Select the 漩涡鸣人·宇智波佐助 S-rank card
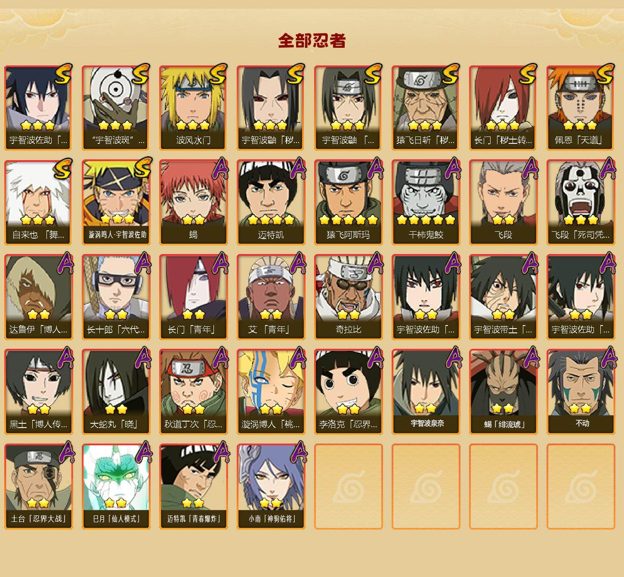The width and height of the screenshot is (624, 577). [116, 202]
